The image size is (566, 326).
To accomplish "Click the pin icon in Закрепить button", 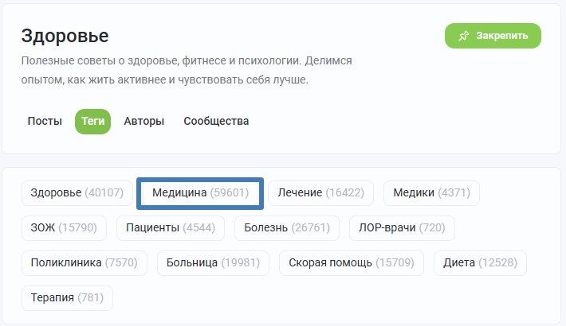I will 463,36.
